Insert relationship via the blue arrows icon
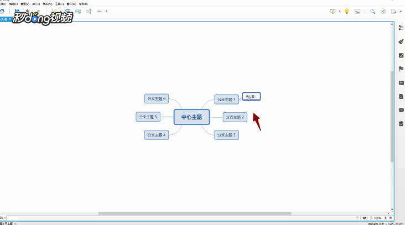The image size is (405, 225). tap(67, 11)
